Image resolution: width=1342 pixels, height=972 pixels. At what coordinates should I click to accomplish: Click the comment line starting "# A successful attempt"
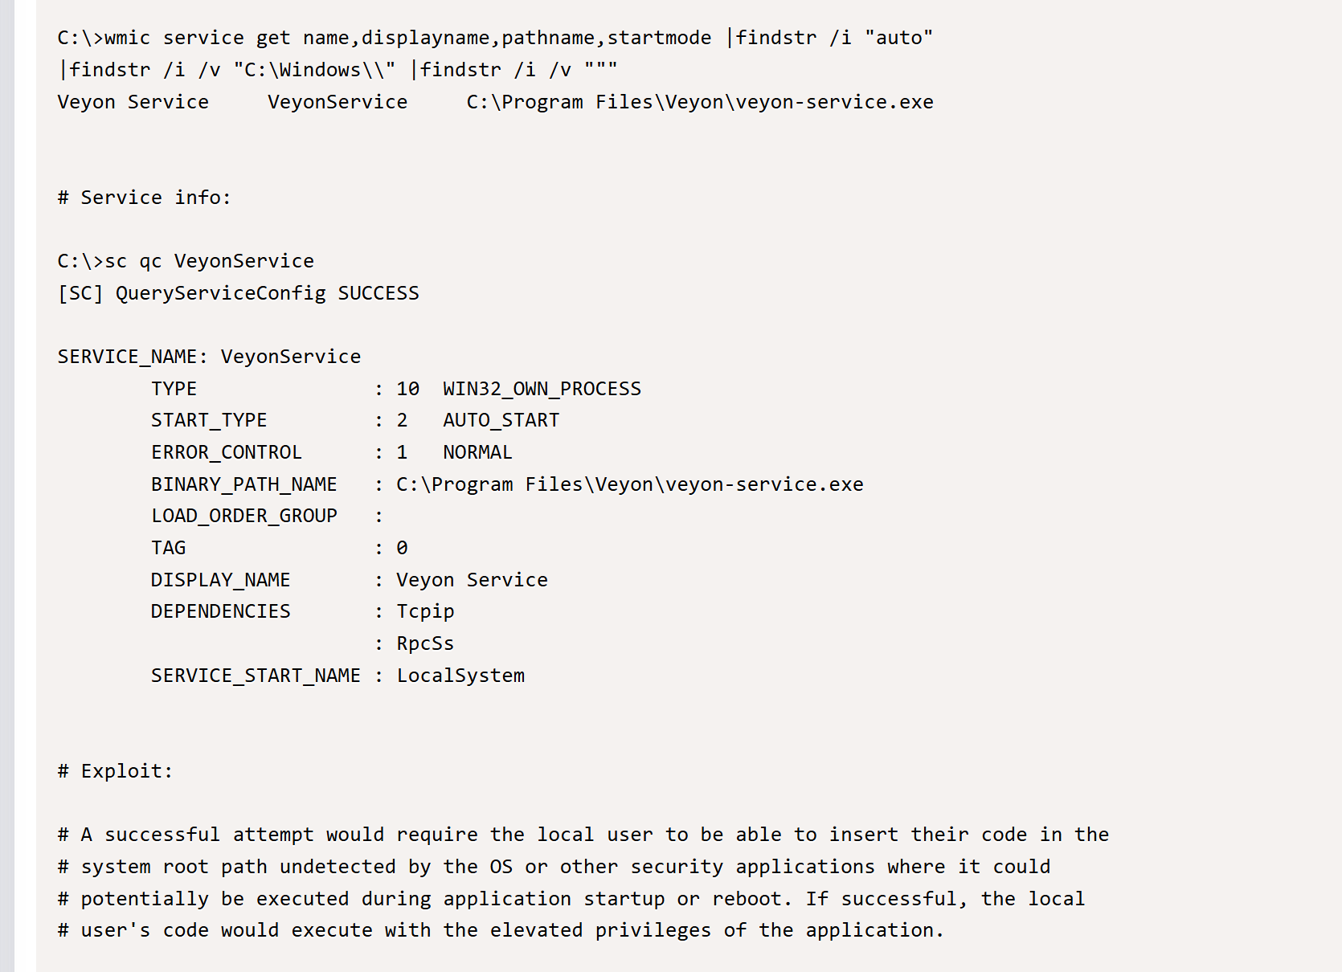click(x=583, y=835)
